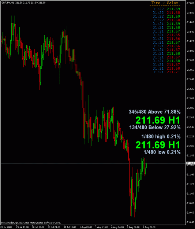The width and height of the screenshot is (195, 229).
Task: Click the 214.05 price axis label
Action: click(x=191, y=51)
